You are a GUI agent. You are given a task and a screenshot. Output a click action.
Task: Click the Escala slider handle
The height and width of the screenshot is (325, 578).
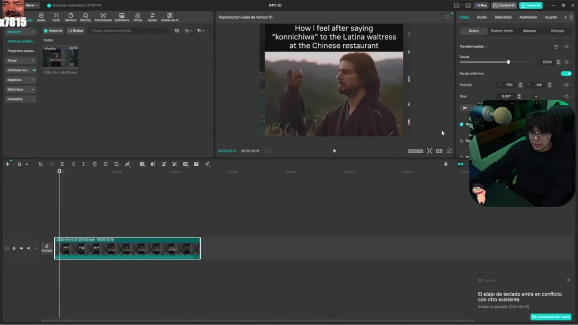click(508, 62)
